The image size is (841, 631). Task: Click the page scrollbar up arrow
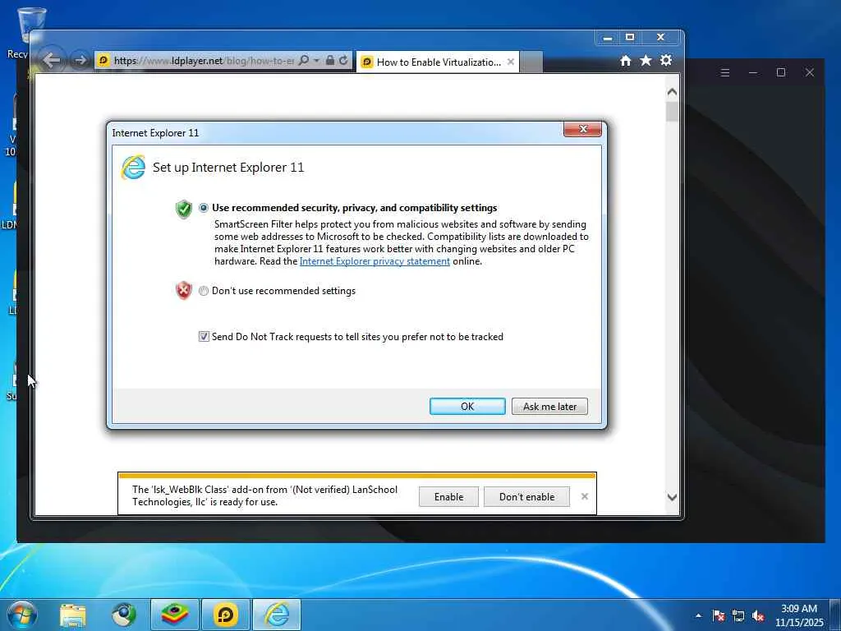coord(672,92)
